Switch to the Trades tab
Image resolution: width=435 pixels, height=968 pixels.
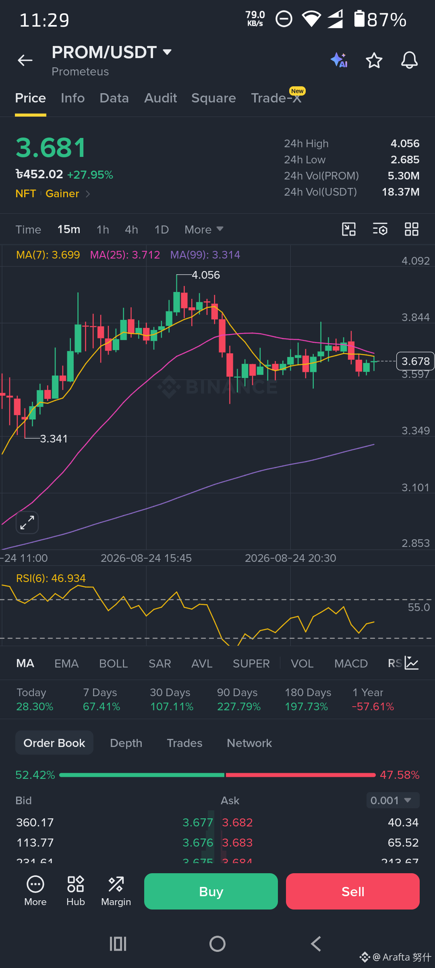pyautogui.click(x=184, y=743)
